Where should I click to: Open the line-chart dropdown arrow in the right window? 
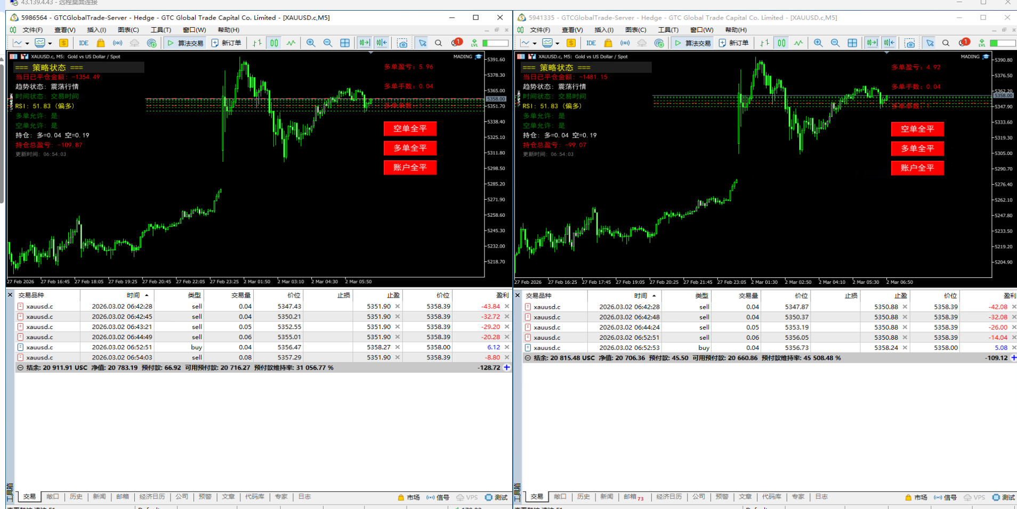pyautogui.click(x=535, y=44)
